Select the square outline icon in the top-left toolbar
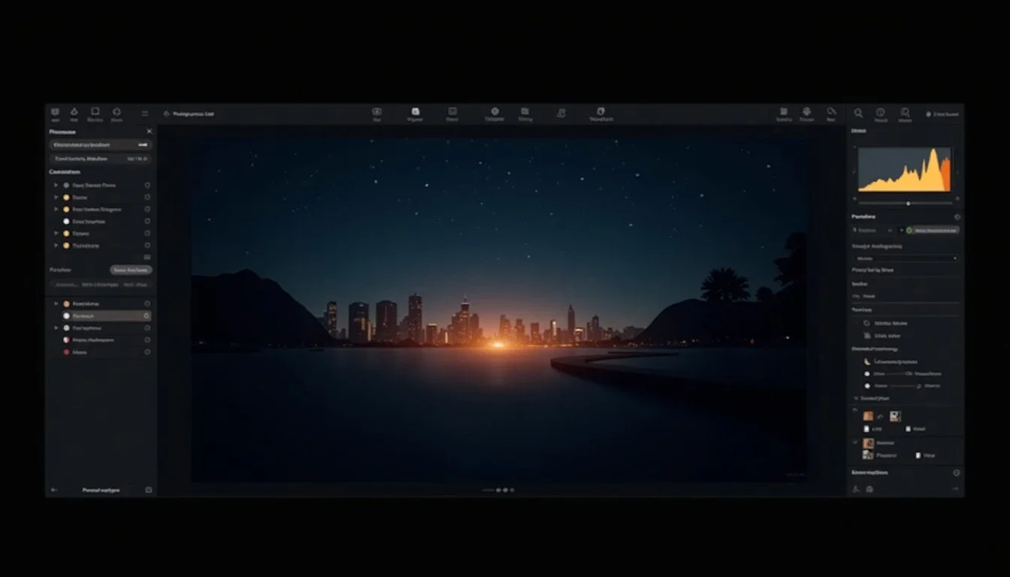The image size is (1010, 577). [95, 111]
